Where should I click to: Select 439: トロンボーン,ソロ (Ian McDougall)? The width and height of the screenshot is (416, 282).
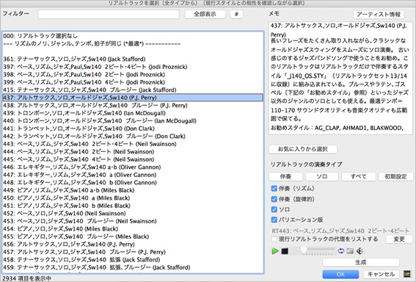[x=133, y=113]
